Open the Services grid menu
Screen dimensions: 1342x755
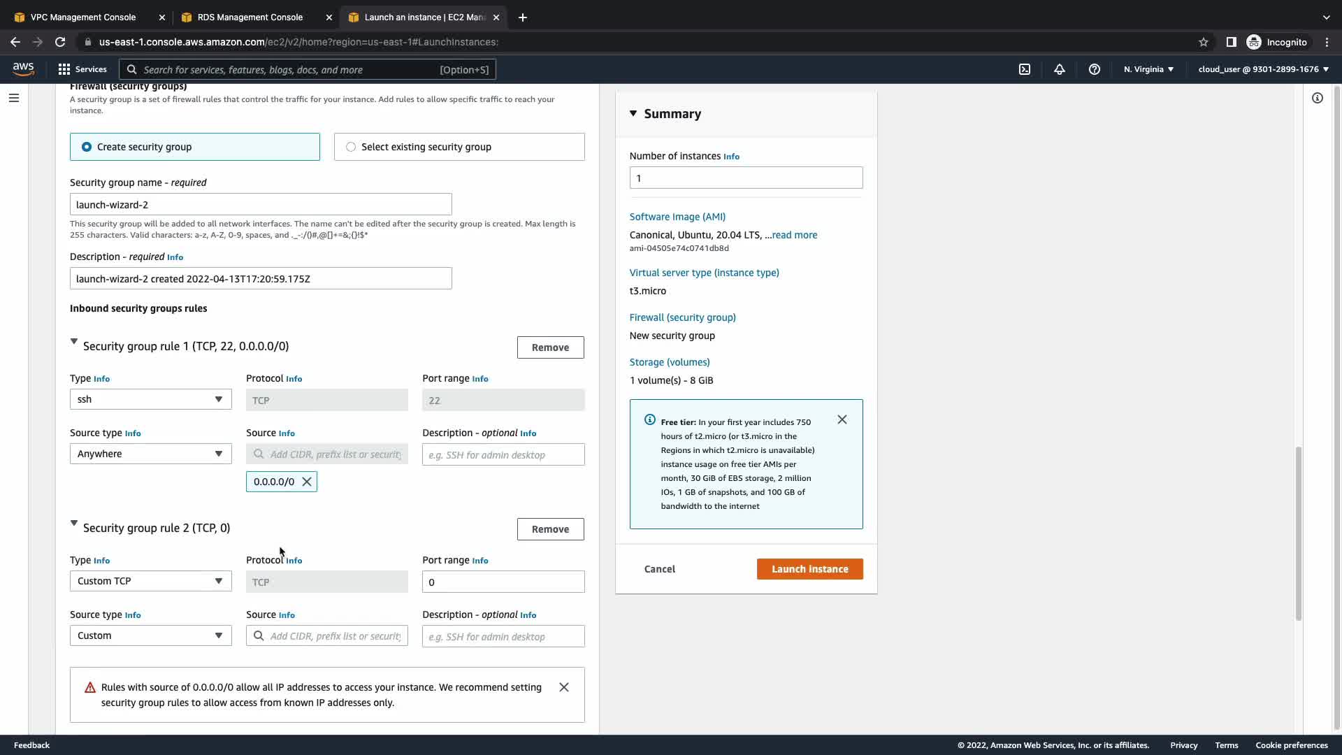(x=64, y=69)
